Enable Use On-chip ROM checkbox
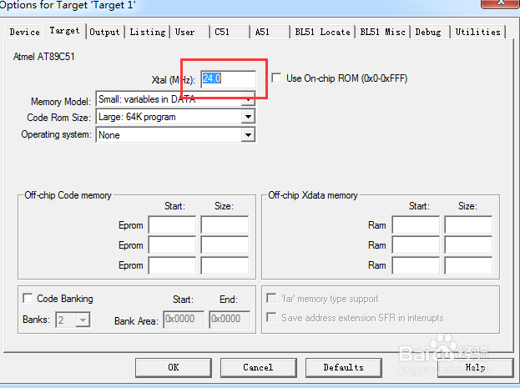This screenshot has width=520, height=388. [276, 78]
